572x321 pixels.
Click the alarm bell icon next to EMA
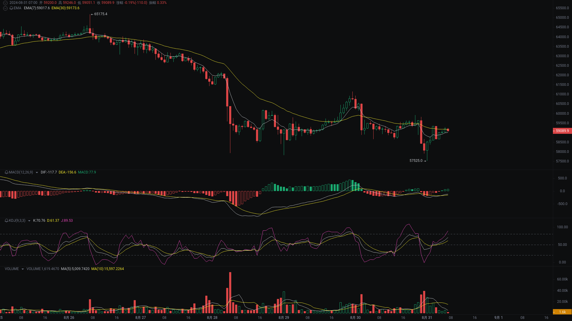coord(11,8)
